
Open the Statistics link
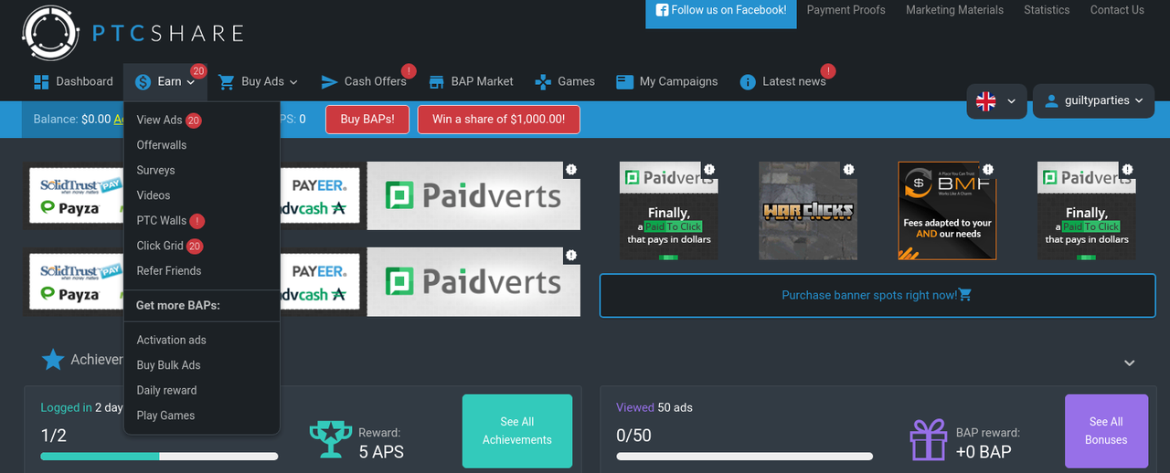(x=1047, y=10)
